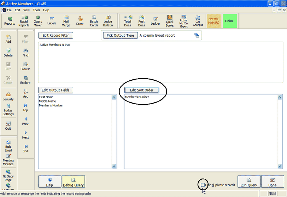Open the Ledger
This screenshot has height=197, width=287.
155,21
